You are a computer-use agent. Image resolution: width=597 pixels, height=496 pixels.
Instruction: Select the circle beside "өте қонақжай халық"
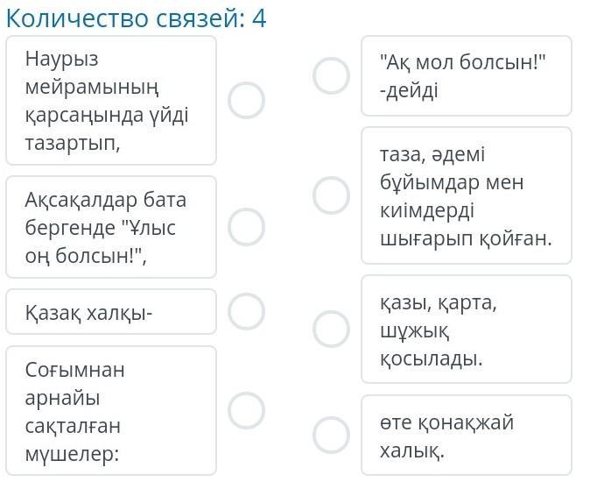[331, 435]
